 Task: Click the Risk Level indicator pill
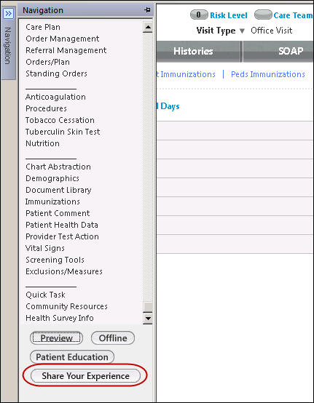point(199,15)
